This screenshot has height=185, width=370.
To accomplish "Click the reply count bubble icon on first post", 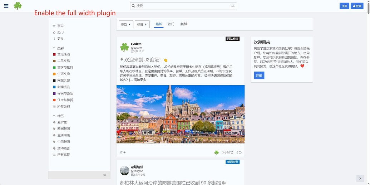I will (239, 152).
